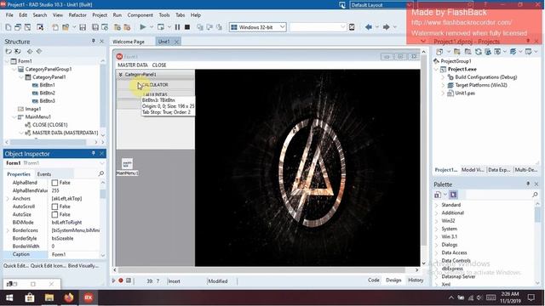Open Microsoft Store from the taskbar
The image size is (545, 306).
tap(30, 297)
